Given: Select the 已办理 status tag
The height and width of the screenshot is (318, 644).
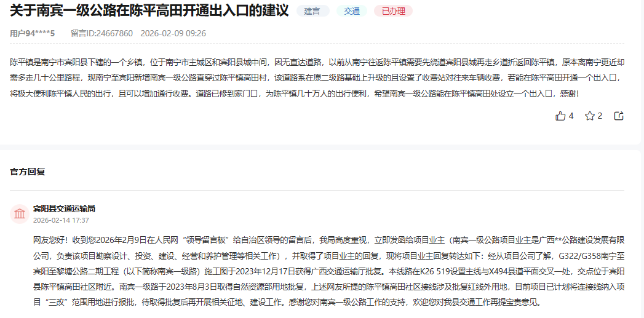Looking at the screenshot, I should pos(393,11).
